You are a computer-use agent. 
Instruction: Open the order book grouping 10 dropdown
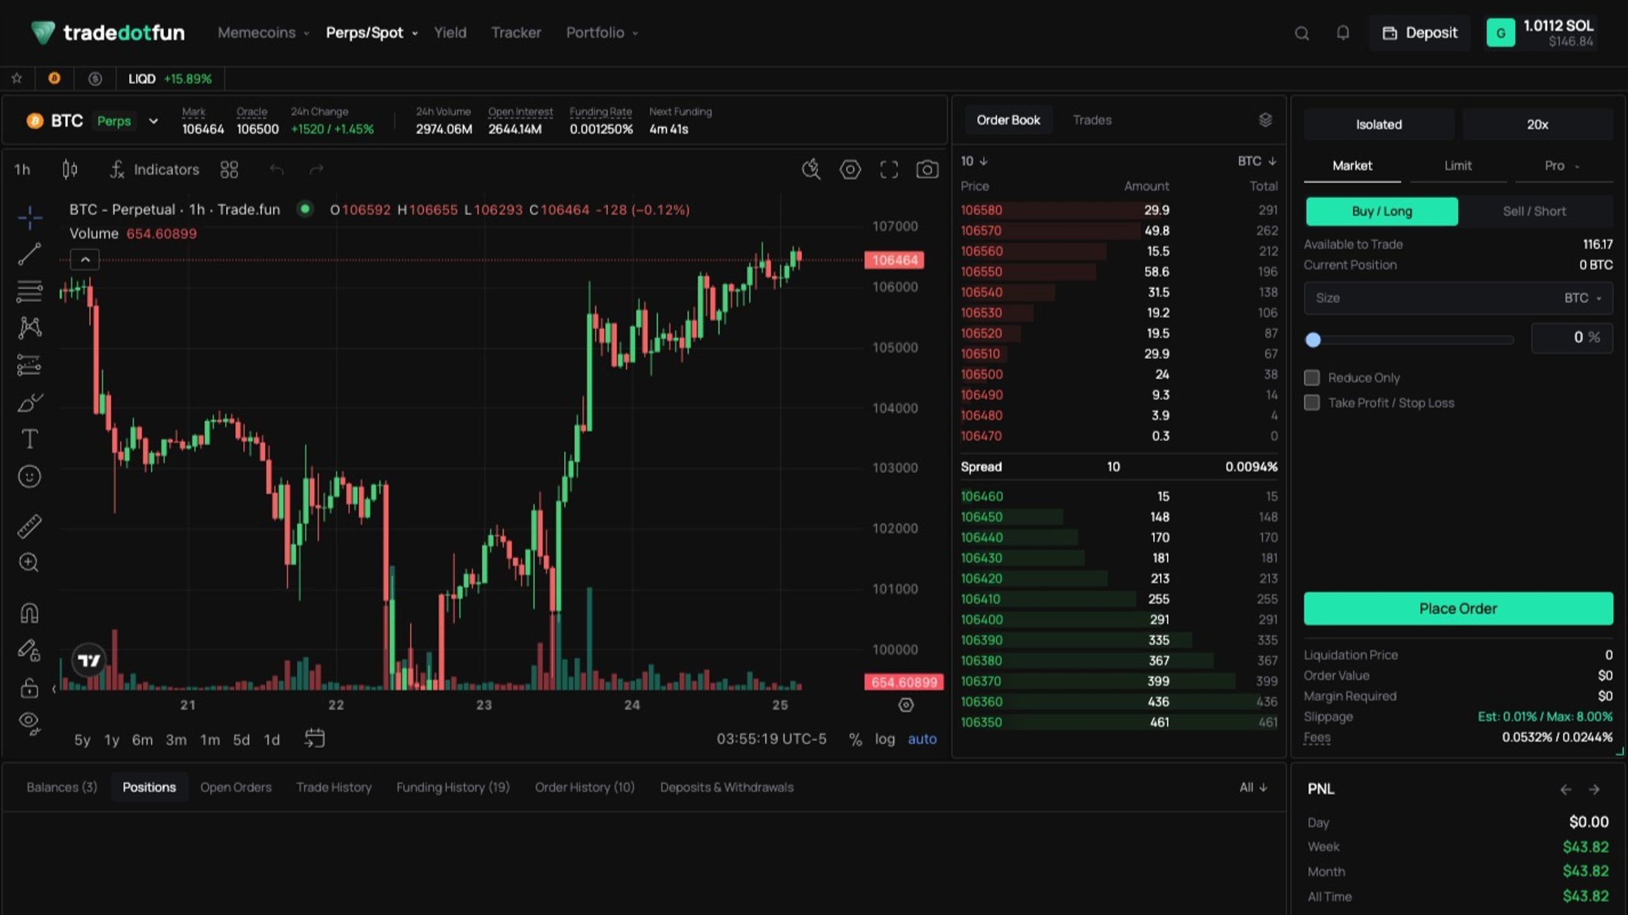[x=974, y=161]
